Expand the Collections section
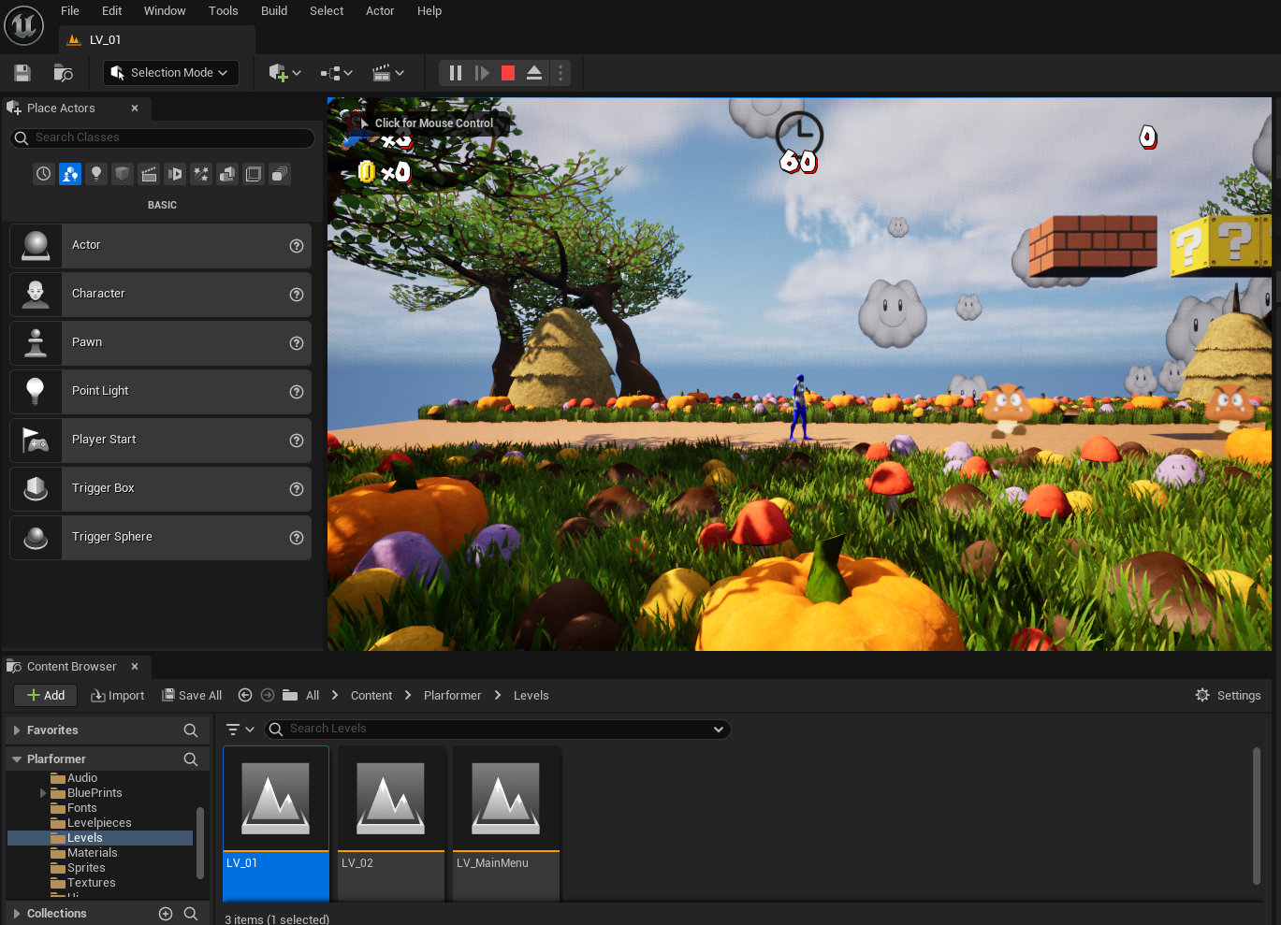Image resolution: width=1281 pixels, height=925 pixels. [17, 914]
